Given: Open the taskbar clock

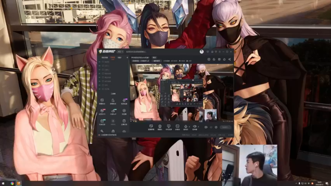Looking at the screenshot, I should [319, 184].
